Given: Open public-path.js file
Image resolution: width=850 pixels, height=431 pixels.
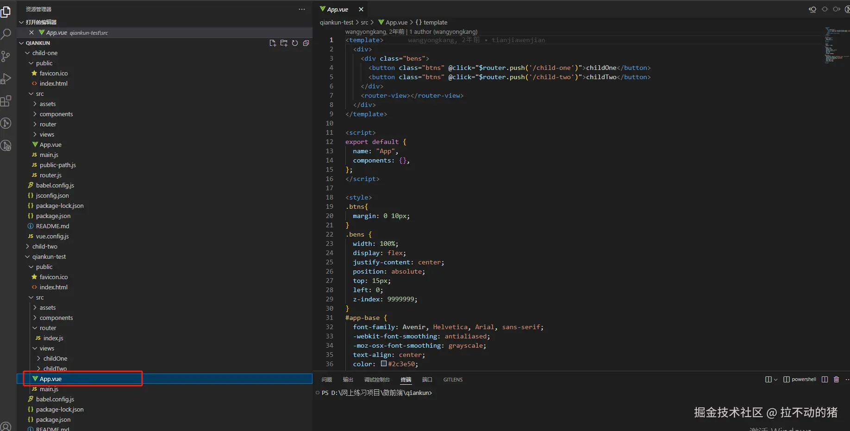Looking at the screenshot, I should (x=58, y=165).
